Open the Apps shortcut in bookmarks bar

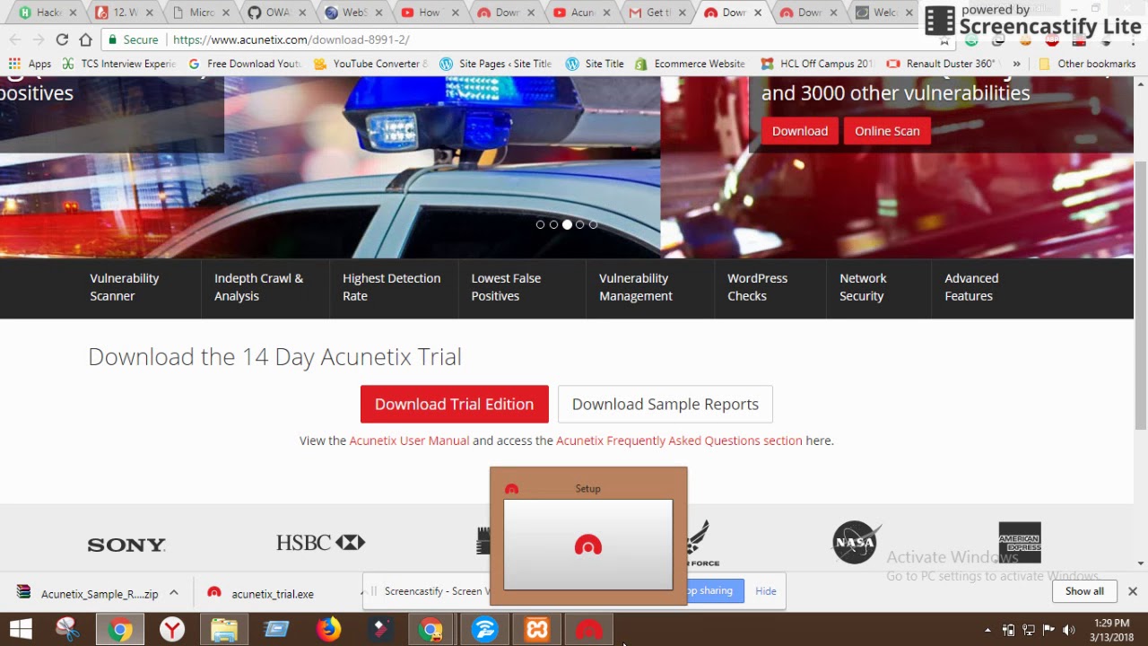(30, 64)
